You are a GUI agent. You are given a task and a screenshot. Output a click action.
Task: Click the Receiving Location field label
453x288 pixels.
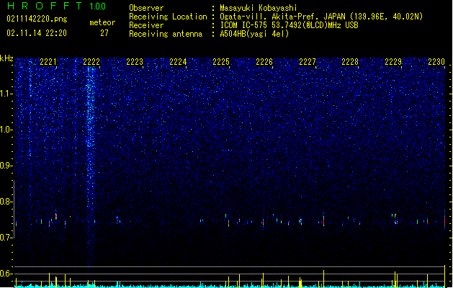coord(168,17)
